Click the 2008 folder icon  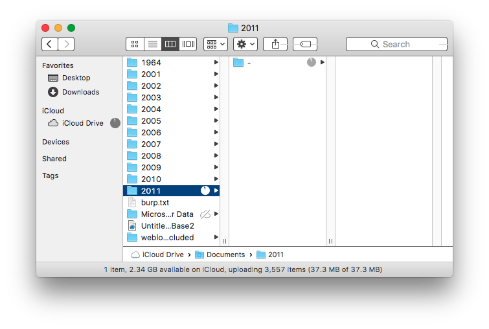tap(132, 155)
